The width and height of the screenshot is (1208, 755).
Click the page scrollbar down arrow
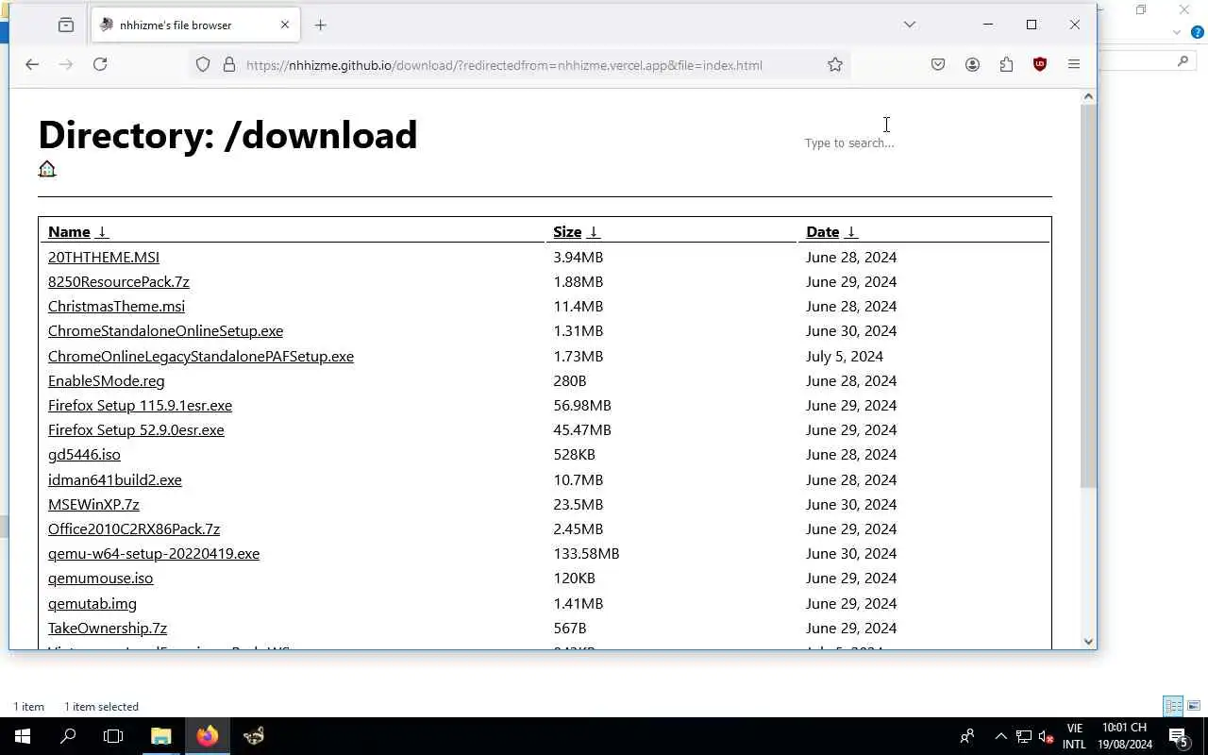click(1088, 642)
